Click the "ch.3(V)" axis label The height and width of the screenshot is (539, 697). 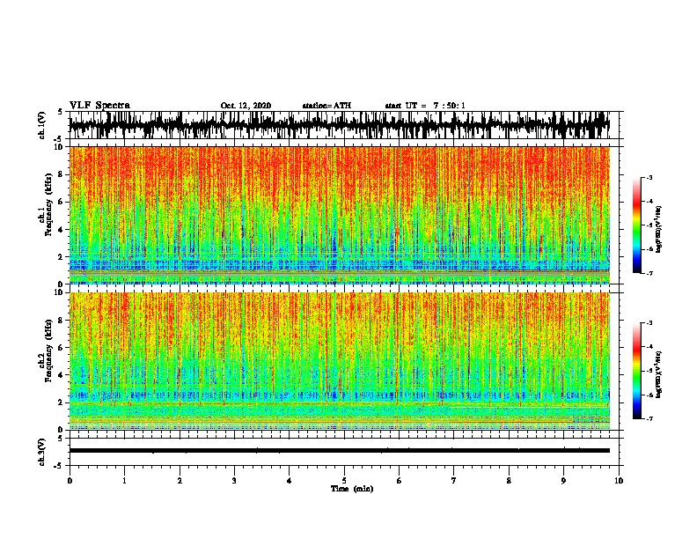coord(42,452)
